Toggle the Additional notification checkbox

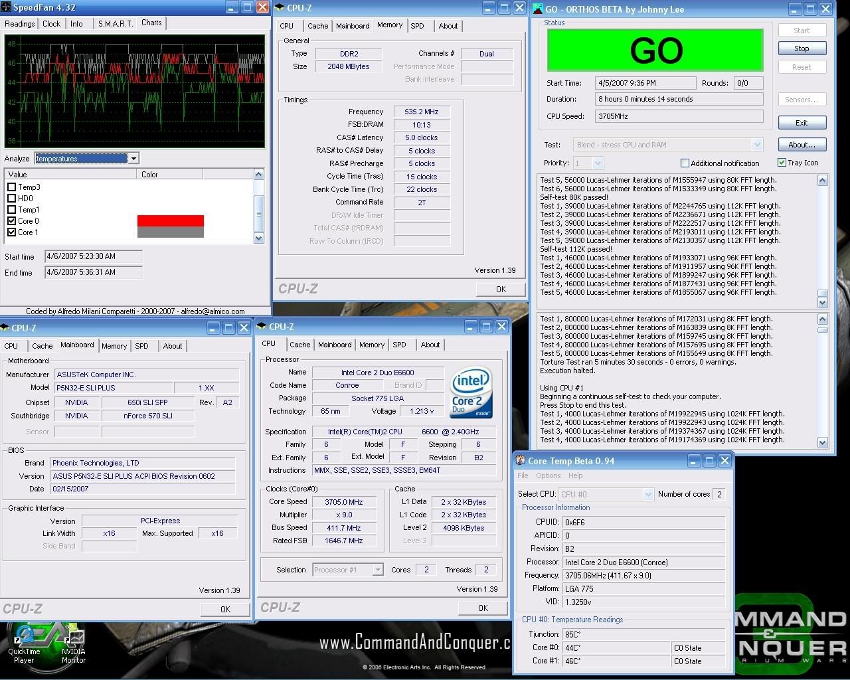tap(685, 163)
